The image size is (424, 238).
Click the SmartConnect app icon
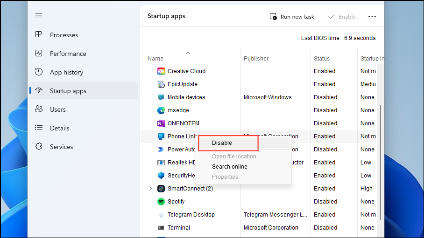coord(161,188)
